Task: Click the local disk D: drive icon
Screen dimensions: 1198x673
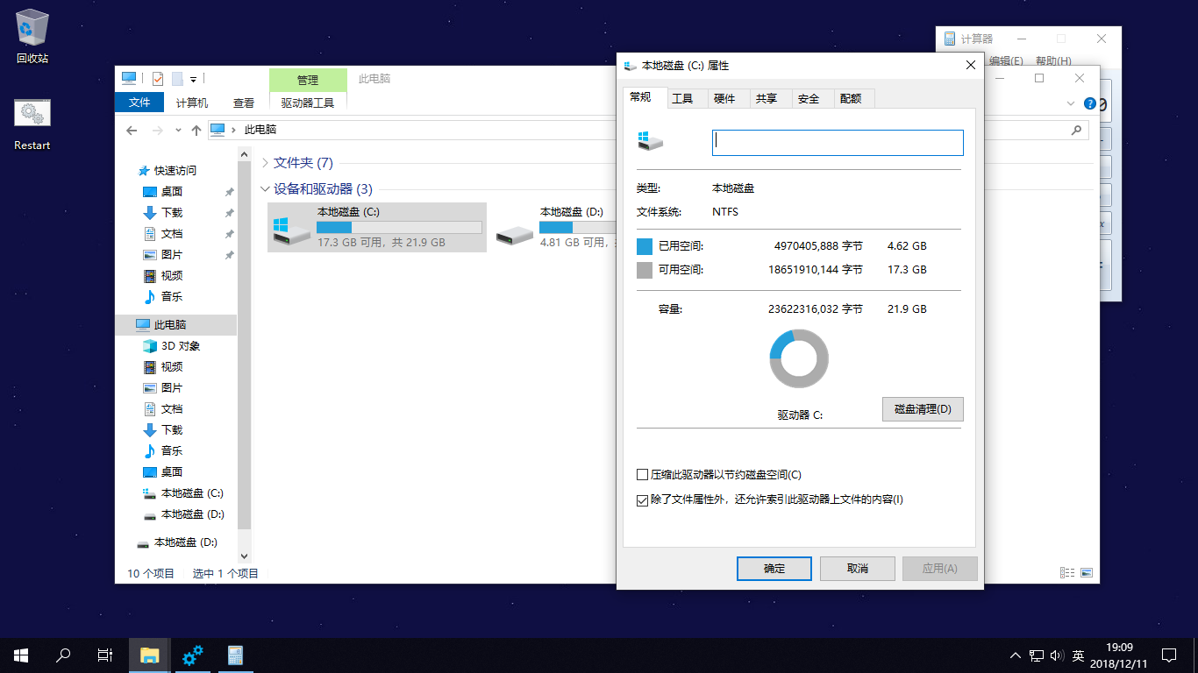Action: point(515,234)
